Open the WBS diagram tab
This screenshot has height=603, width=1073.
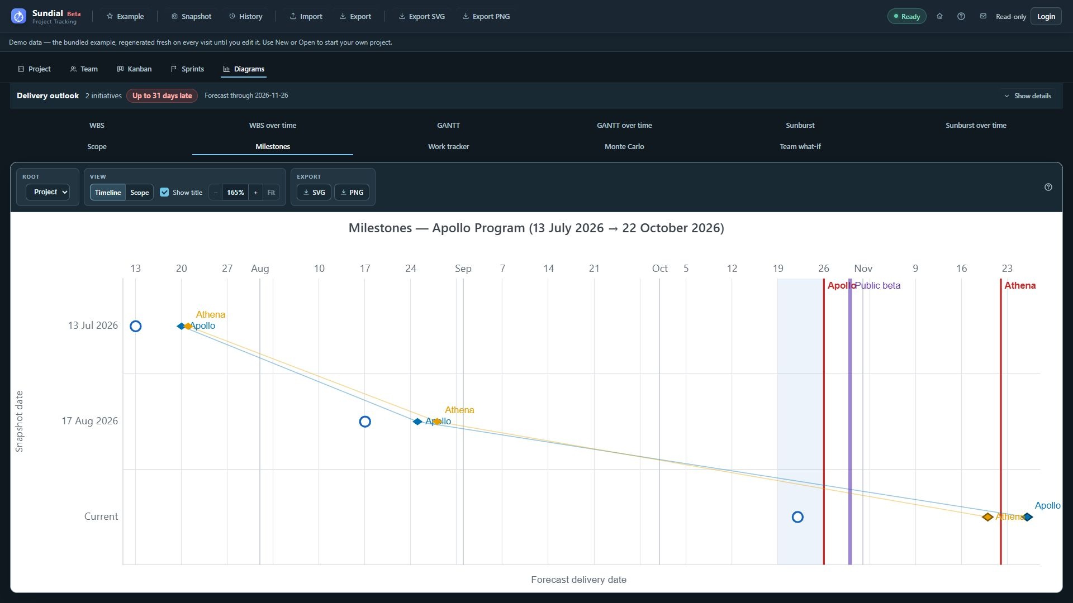[97, 126]
